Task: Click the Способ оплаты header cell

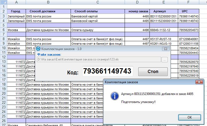Action: point(98,11)
